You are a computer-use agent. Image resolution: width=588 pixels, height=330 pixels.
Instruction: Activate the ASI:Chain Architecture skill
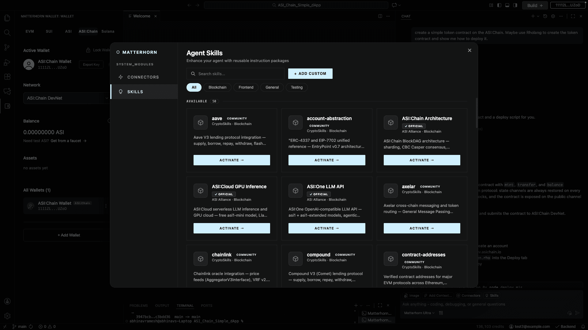[x=422, y=160]
